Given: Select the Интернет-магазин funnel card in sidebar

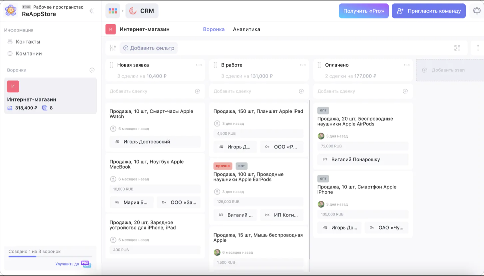Looking at the screenshot, I should 51,96.
